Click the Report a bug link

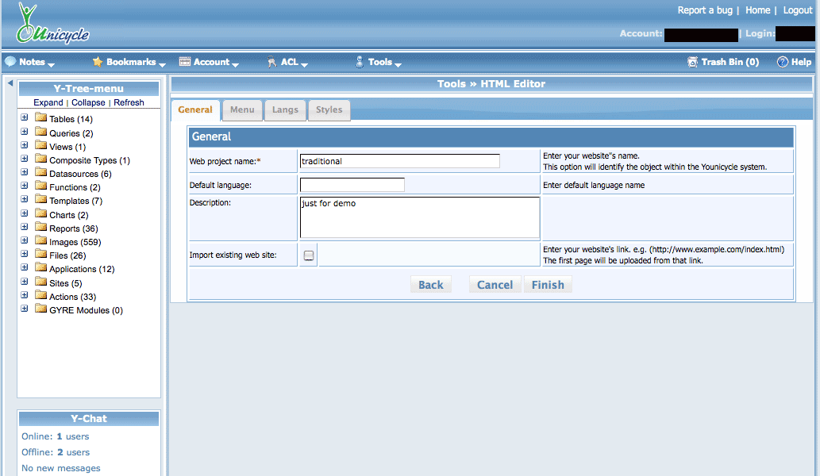(705, 10)
